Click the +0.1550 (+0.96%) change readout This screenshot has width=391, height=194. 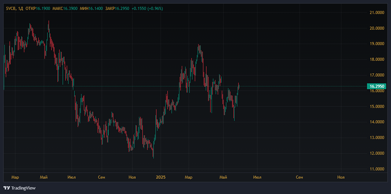coord(147,9)
